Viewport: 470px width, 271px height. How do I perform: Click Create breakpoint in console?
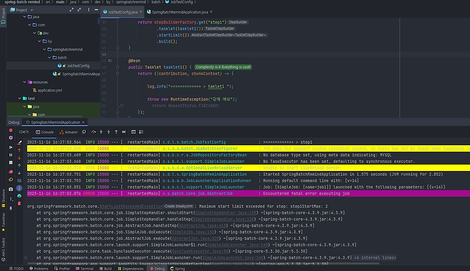pyautogui.click(x=179, y=206)
